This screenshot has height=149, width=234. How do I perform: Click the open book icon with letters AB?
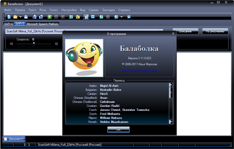pos(93,17)
